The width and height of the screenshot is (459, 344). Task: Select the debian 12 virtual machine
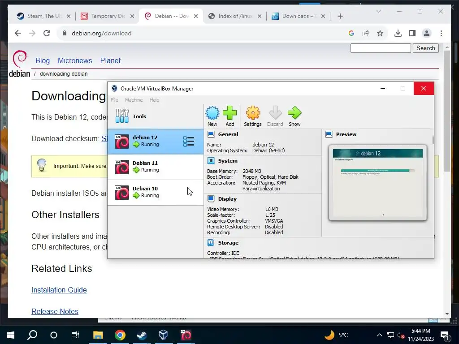(x=156, y=141)
